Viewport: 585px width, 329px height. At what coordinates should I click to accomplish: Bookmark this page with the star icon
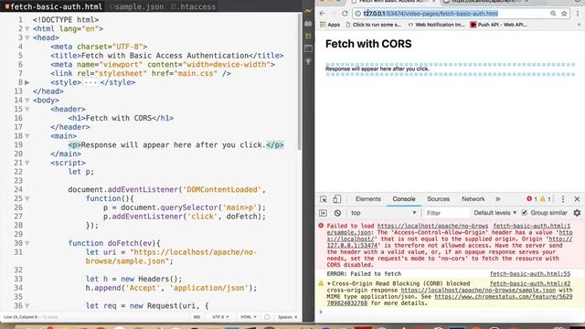coord(564,14)
